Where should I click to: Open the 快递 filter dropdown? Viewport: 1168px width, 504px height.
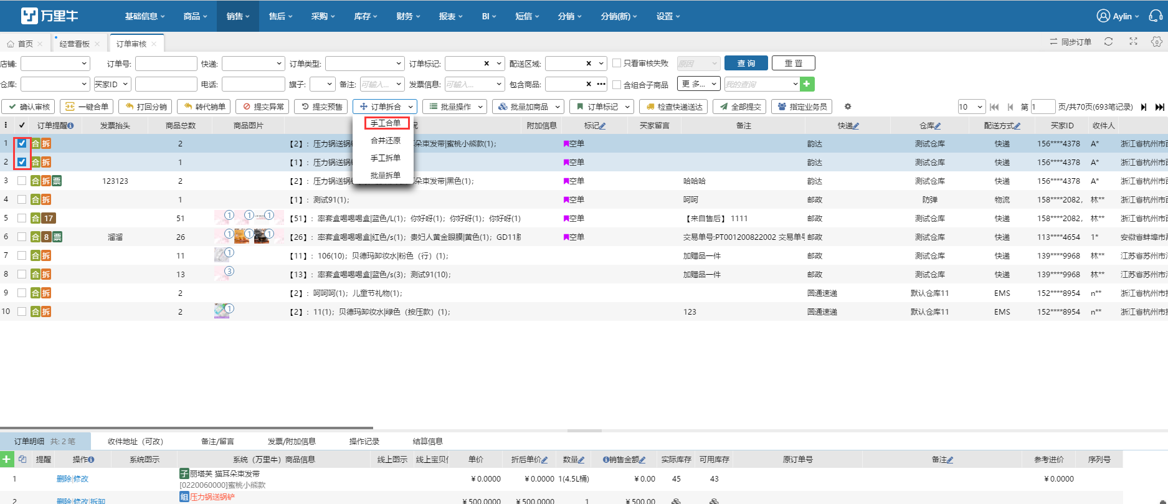[x=254, y=64]
